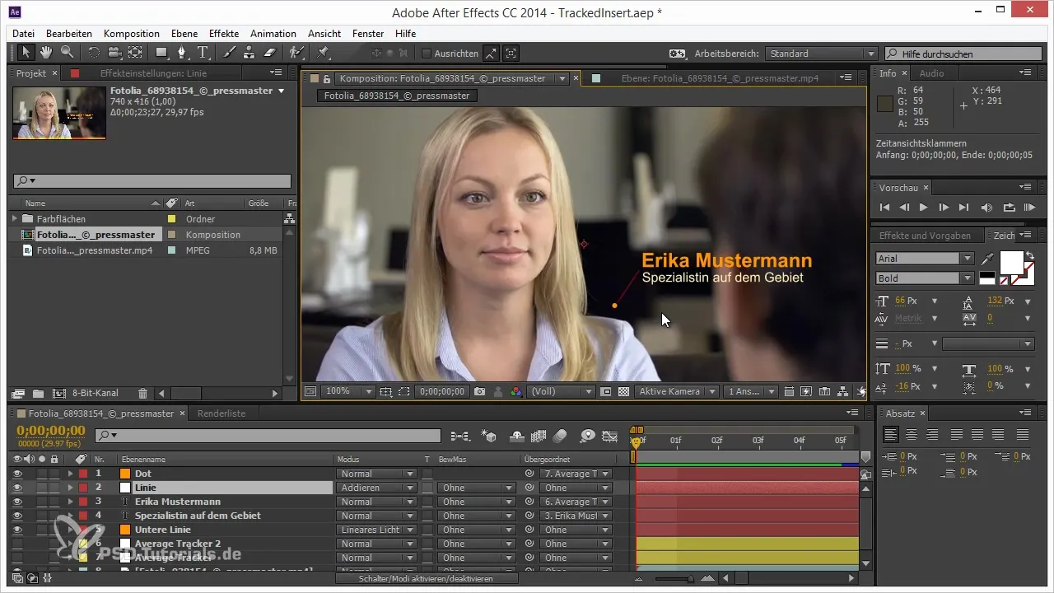Click the region of interest icon

404,392
